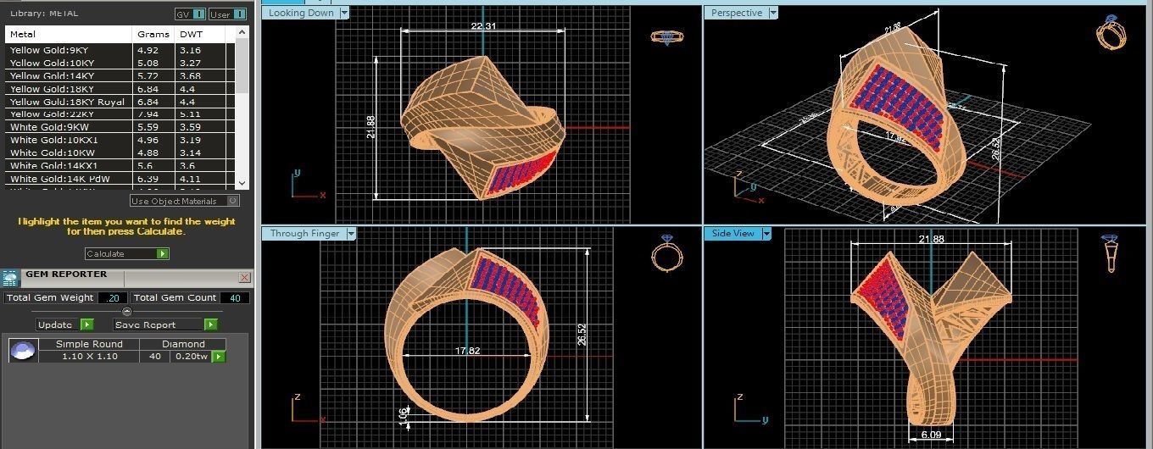
Task: Click the metal list scroll-up arrow
Action: point(242,32)
